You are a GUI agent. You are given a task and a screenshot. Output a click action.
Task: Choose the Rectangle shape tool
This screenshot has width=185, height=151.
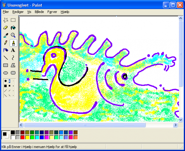5,65
